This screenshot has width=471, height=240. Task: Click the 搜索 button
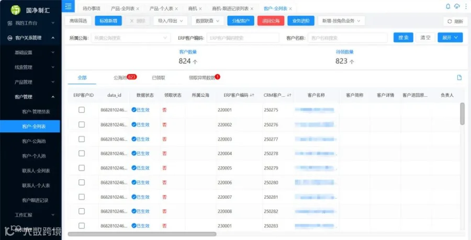tap(403, 38)
